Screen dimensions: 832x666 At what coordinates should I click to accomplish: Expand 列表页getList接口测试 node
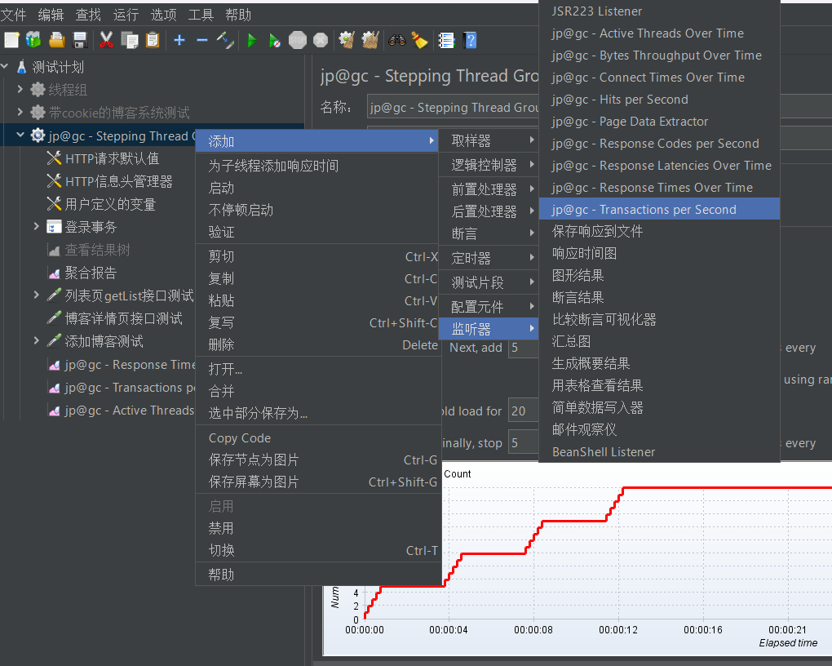coord(36,295)
